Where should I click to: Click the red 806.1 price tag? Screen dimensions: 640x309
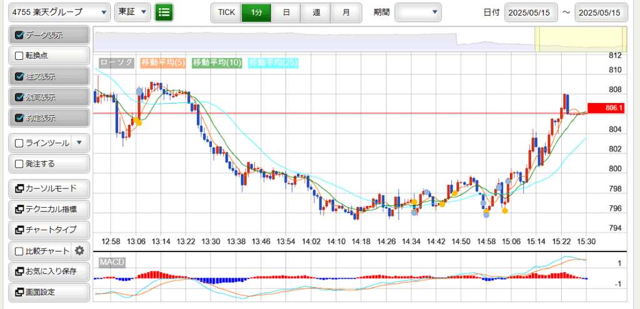606,109
